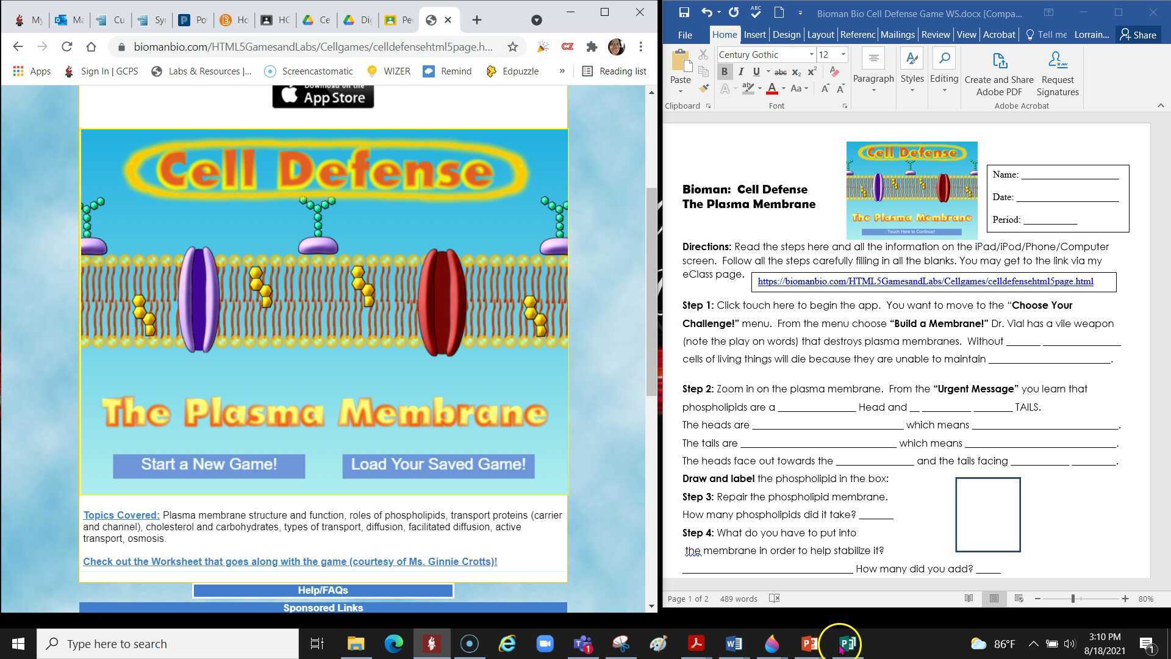Click Load Your Saved Game! button
The height and width of the screenshot is (659, 1171).
438,465
